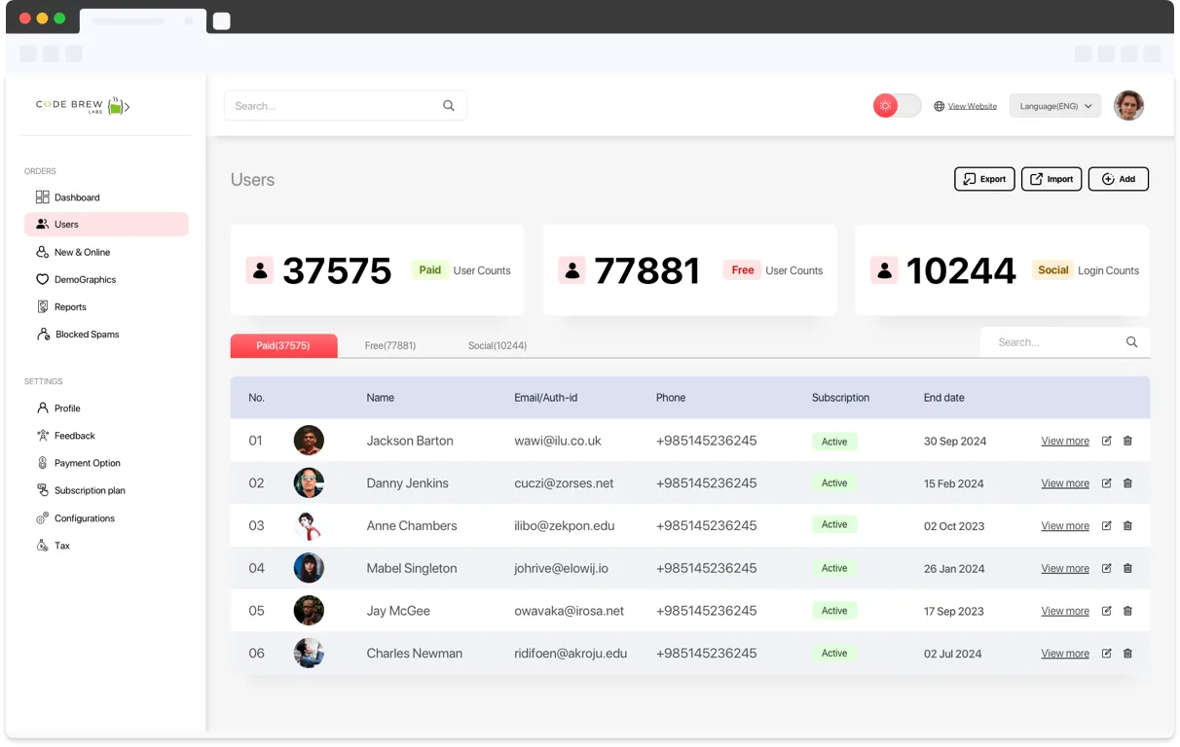Click Jay McGee's avatar thumbnail
1180x747 pixels.
[309, 611]
